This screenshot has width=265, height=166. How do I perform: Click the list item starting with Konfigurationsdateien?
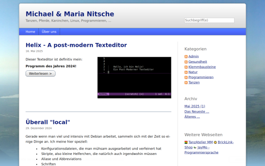point(101,149)
